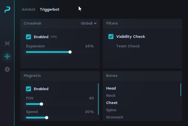Switch to the Aimbot tab

[x=28, y=9]
